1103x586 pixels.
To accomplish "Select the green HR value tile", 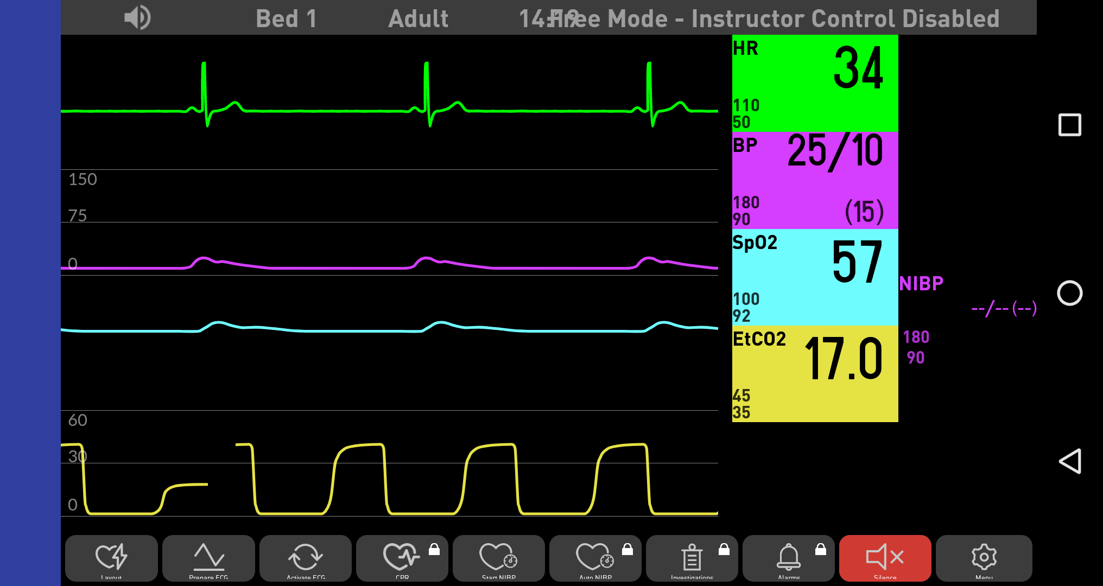I will click(815, 83).
